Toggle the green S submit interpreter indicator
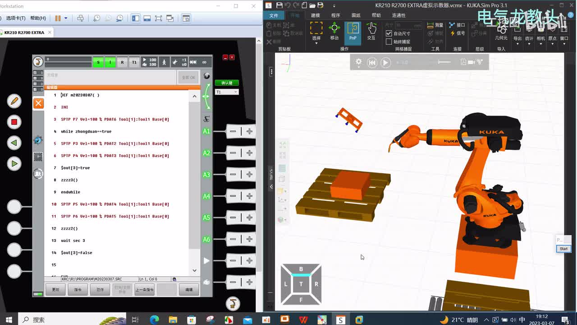Screen dimensions: 577x325 tap(98, 62)
